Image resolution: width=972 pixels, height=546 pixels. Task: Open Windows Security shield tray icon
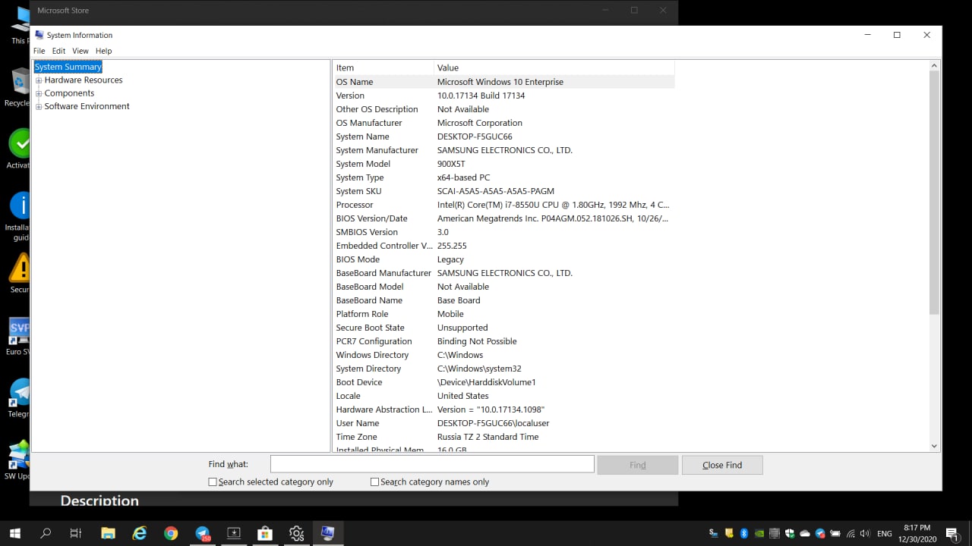pos(790,533)
